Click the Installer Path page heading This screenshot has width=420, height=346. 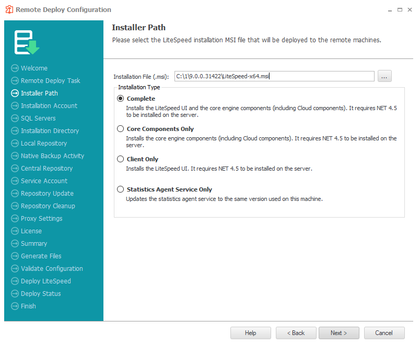coord(138,27)
